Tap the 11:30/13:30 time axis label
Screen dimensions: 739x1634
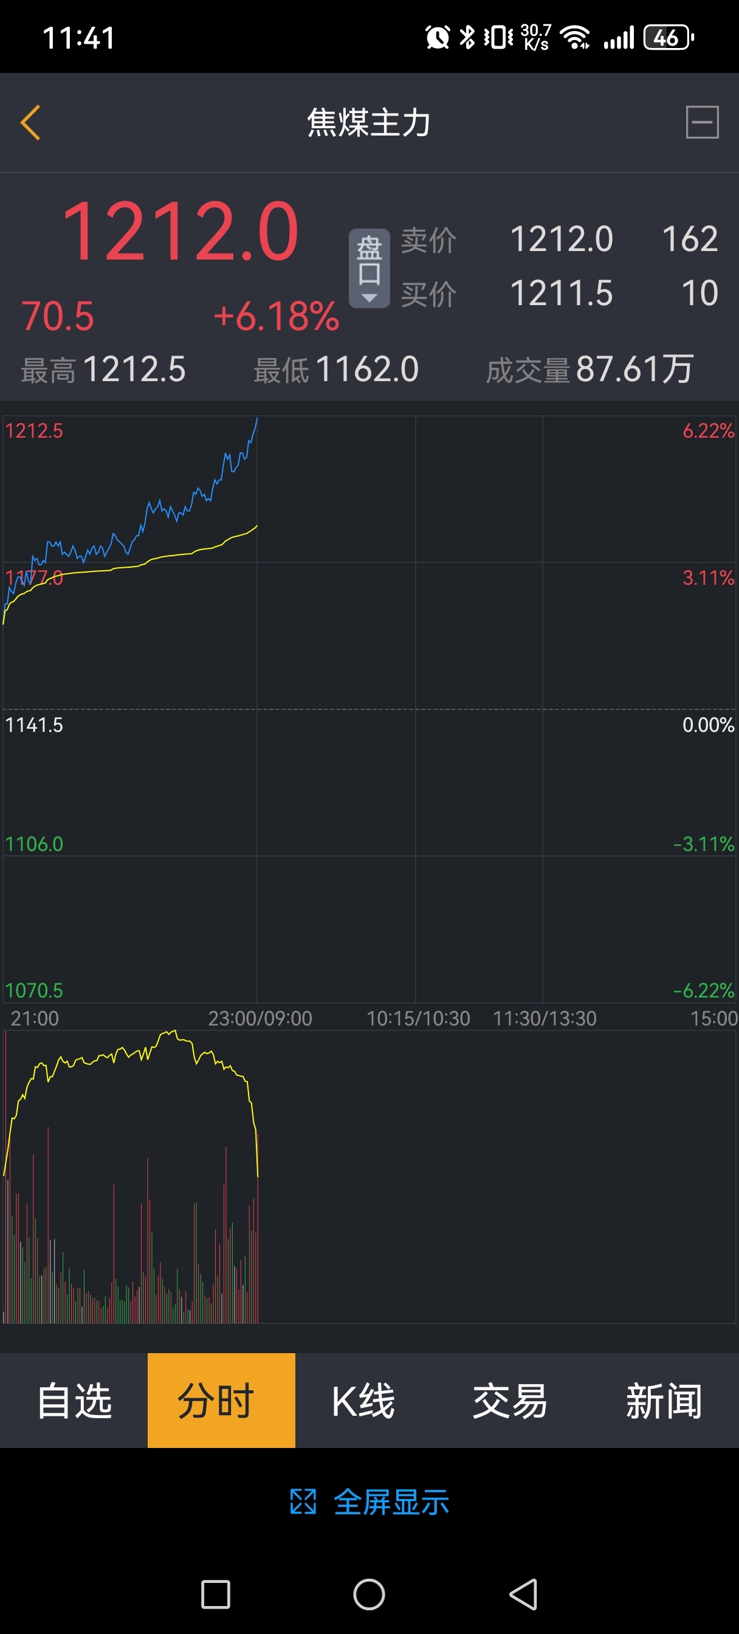(x=545, y=1019)
